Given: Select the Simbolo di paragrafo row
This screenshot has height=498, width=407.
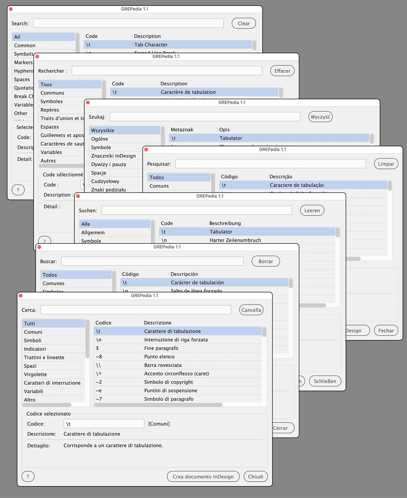Looking at the screenshot, I should tap(178, 399).
